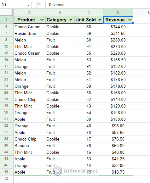Screen dimensions: 150x183
Task: Select the Raisin Bran product cell
Action: (x=29, y=34)
